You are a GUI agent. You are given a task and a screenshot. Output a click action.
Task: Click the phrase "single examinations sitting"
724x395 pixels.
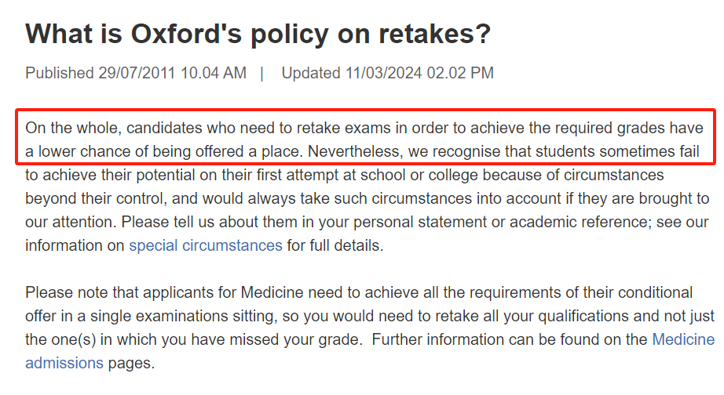coord(163,317)
